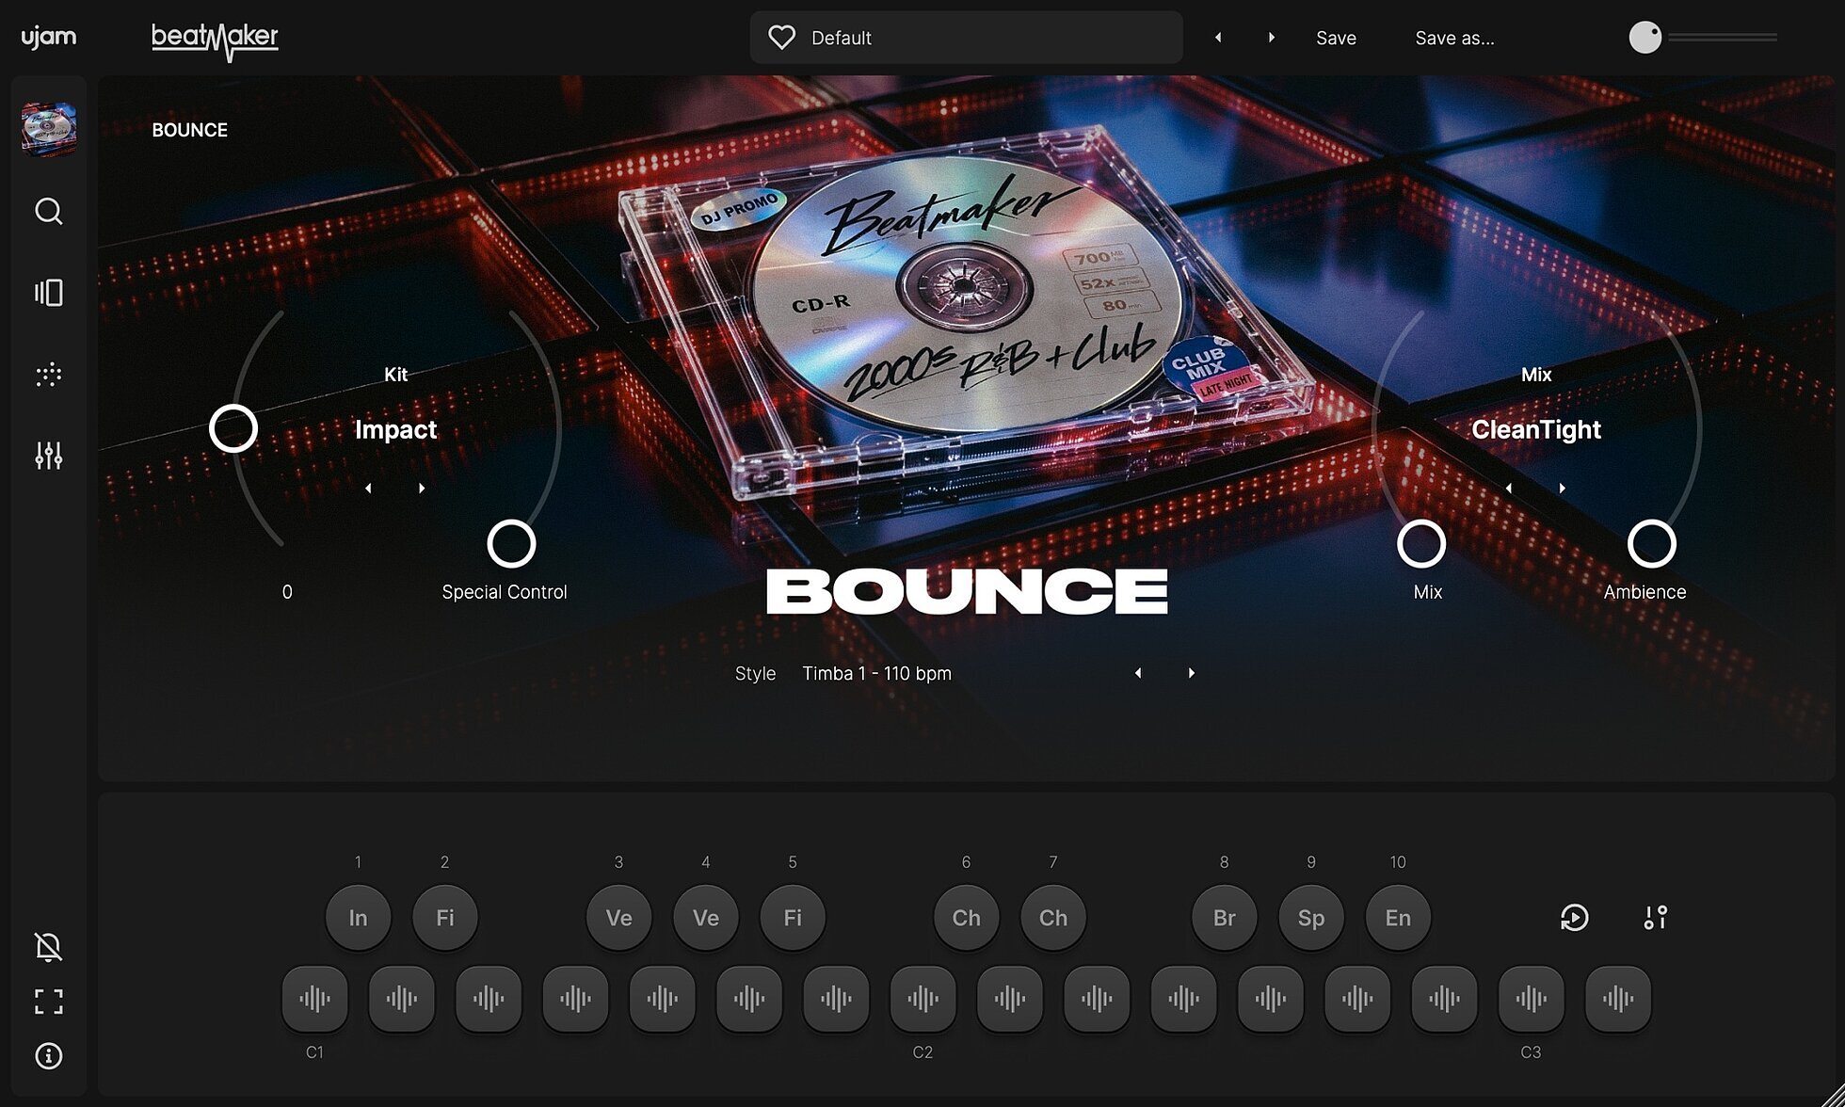Click the Bounce CD thumbnail in sidebar

(49, 129)
